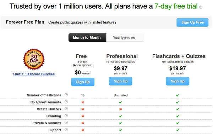Click Unlimited flashcards value under Professional
Screen dimensions: 213x137
(121, 95)
